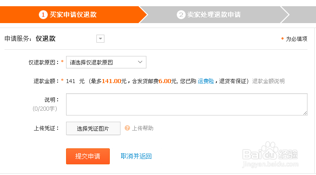Viewport: 316px width, 175px height.
Task: Select the 买家申请仅退款 step tab
Action: click(73, 15)
